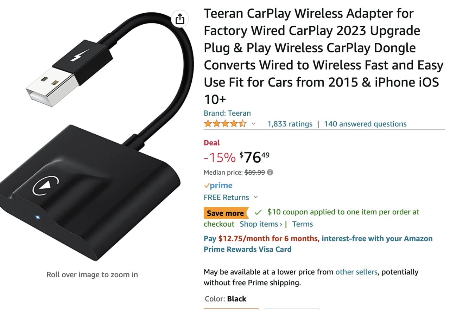Viewport: 450px width, 310px height.
Task: Click the Teeran CarPlay product title
Action: tap(324, 56)
